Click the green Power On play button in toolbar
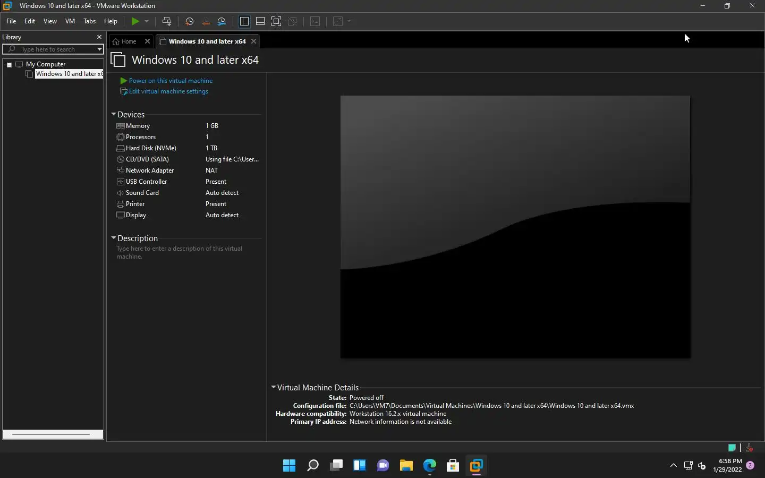 (135, 21)
